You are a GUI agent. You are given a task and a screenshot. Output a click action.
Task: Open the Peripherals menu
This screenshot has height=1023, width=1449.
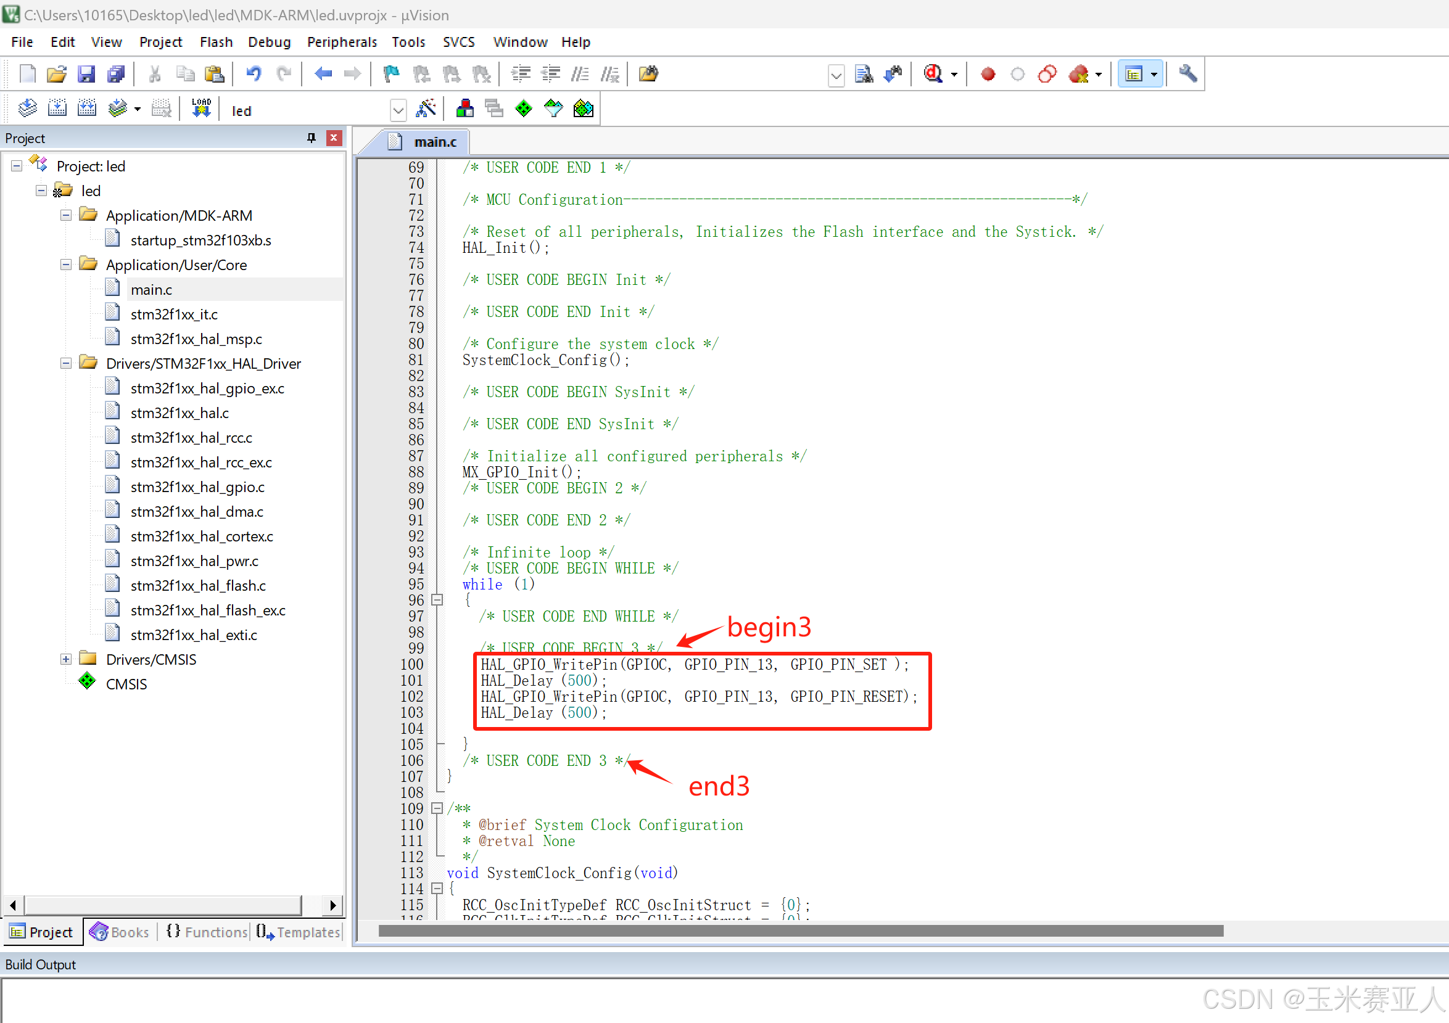point(341,43)
